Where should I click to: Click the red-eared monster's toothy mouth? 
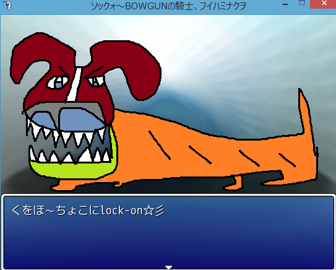pos(70,142)
